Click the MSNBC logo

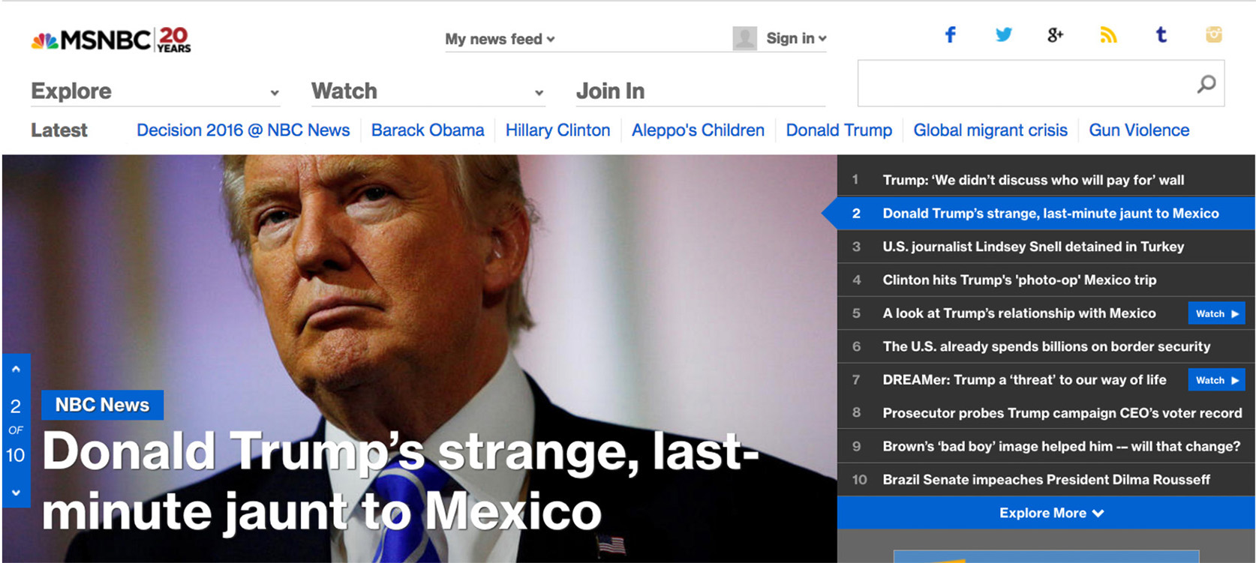111,40
